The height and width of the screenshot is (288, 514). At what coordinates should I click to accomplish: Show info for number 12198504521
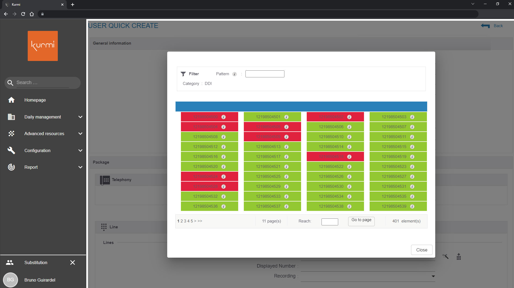click(286, 167)
